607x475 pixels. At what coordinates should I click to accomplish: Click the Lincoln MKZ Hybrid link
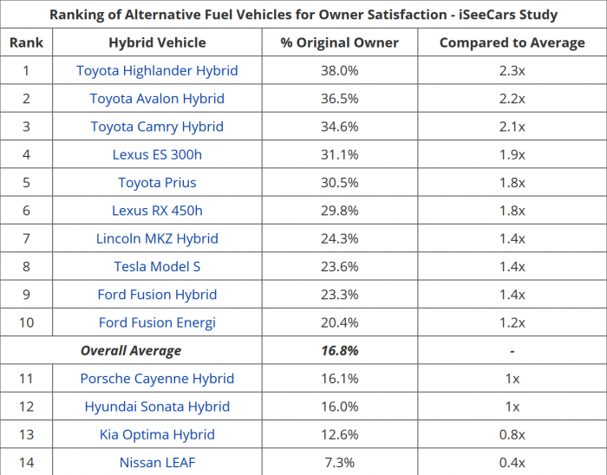157,238
